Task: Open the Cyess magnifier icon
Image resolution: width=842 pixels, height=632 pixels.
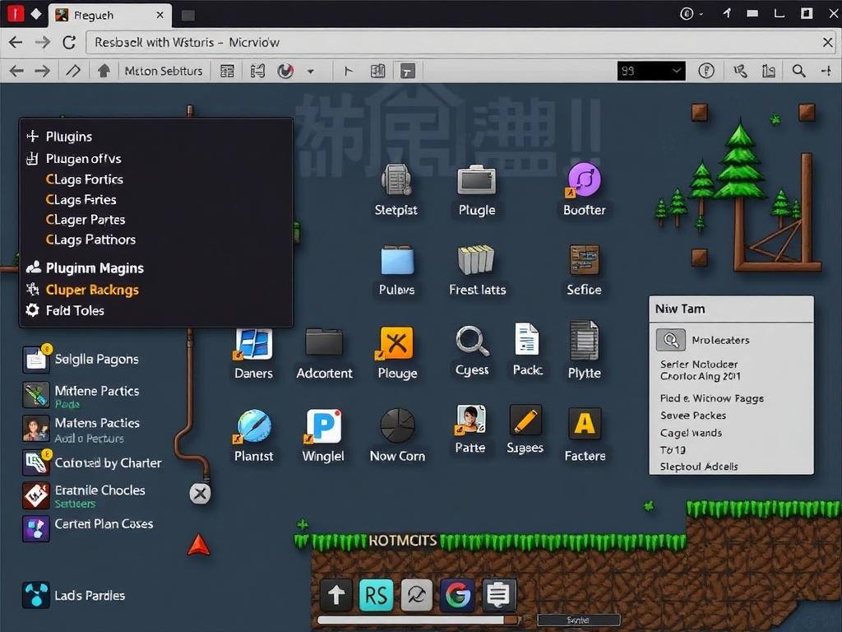Action: (473, 341)
